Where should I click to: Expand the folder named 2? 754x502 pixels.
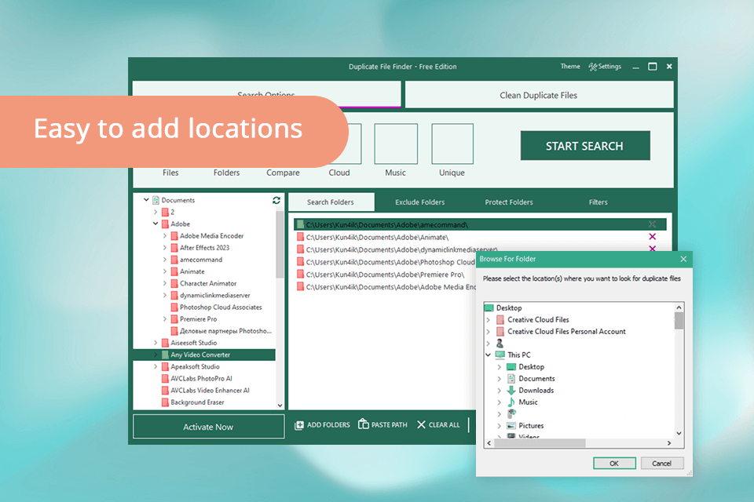[x=156, y=212]
